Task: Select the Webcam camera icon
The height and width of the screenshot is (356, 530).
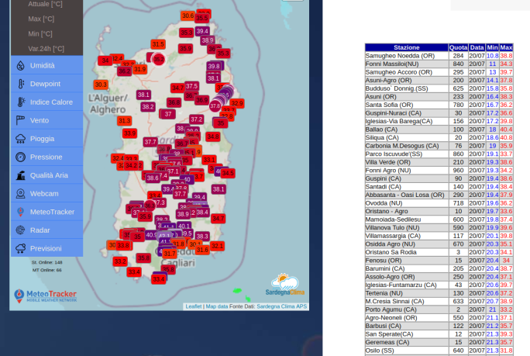Action: click(21, 194)
